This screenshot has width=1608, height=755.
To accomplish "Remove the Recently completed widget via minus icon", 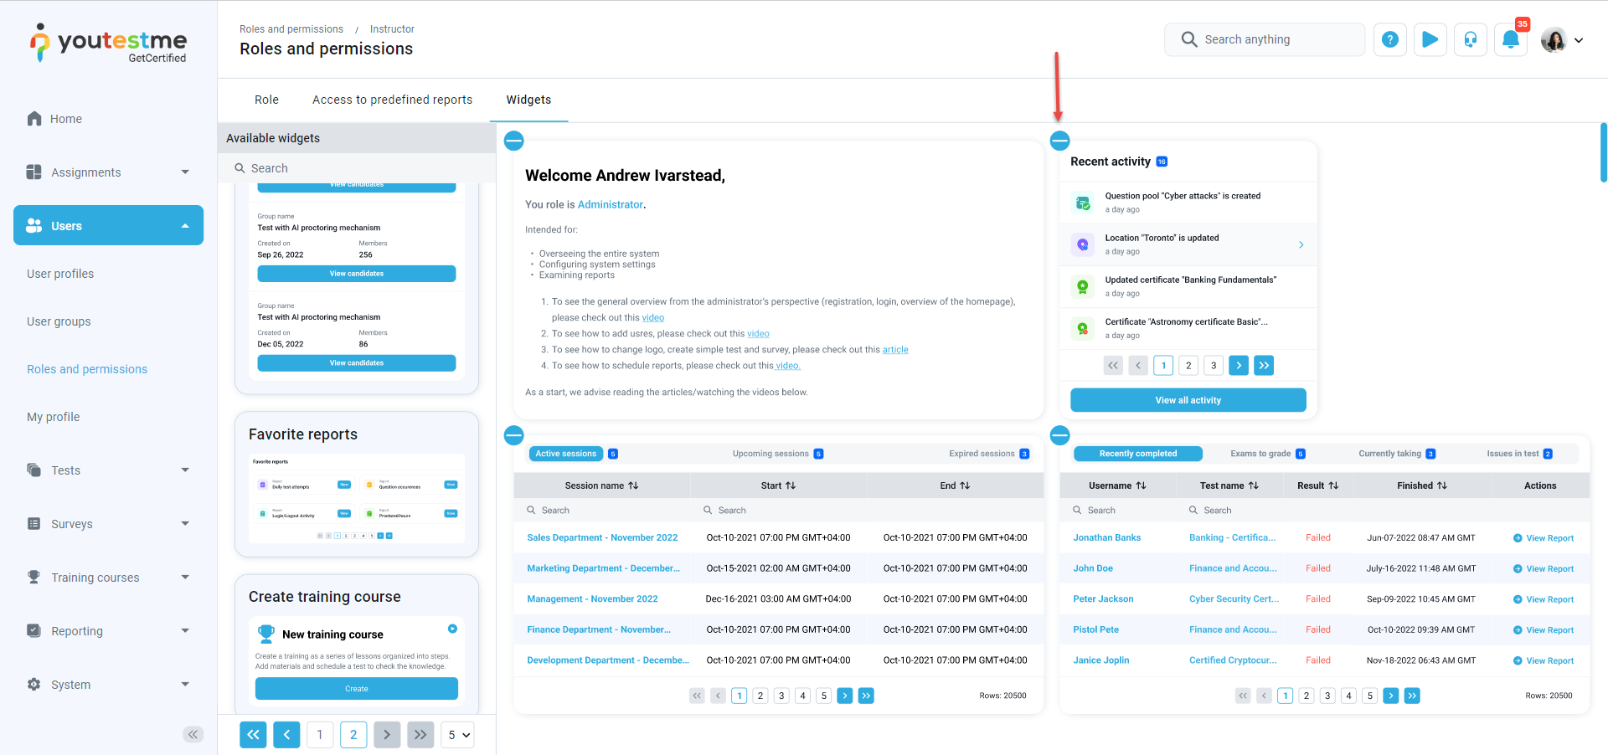I will click(1059, 435).
